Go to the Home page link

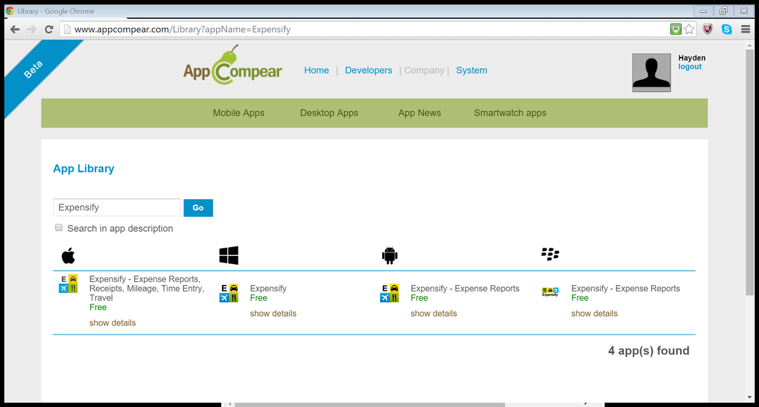[316, 70]
